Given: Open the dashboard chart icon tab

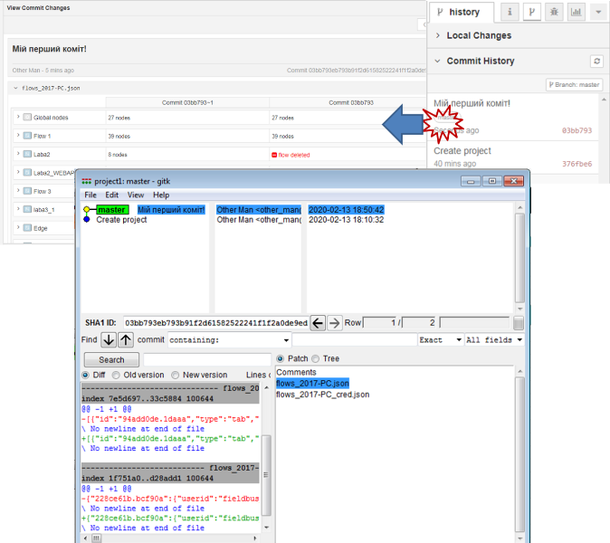Looking at the screenshot, I should (576, 13).
